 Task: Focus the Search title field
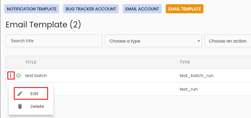click(x=54, y=41)
